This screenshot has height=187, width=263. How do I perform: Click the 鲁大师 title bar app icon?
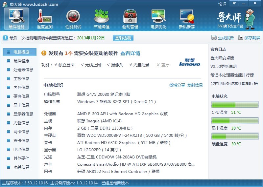(5, 4)
